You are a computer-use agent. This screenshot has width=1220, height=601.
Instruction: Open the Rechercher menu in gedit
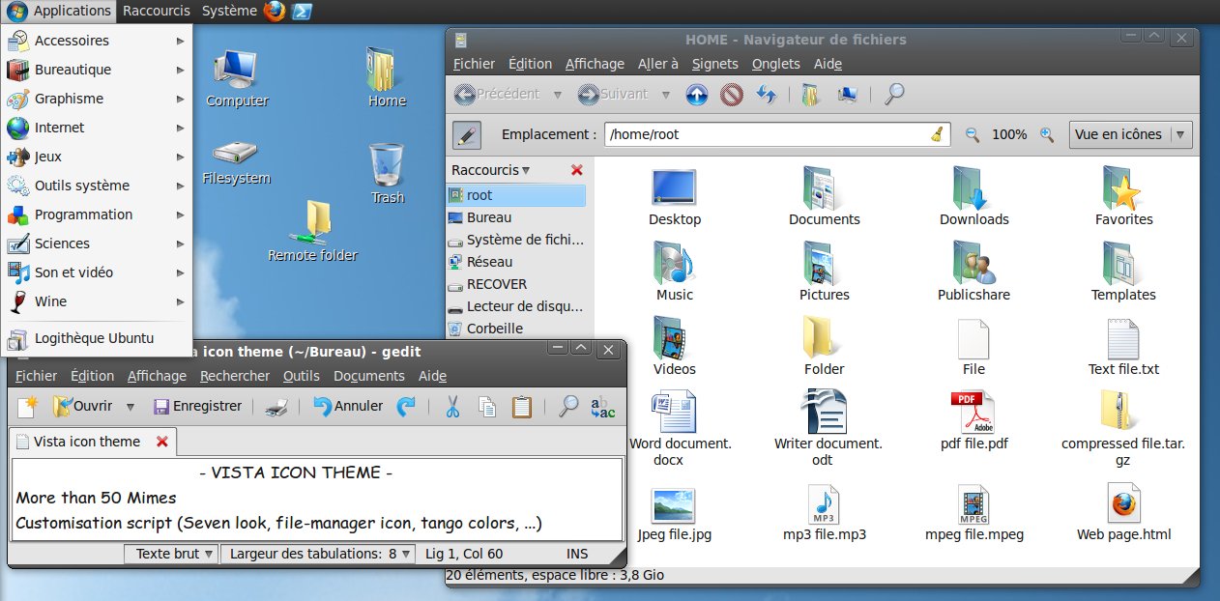tap(234, 376)
